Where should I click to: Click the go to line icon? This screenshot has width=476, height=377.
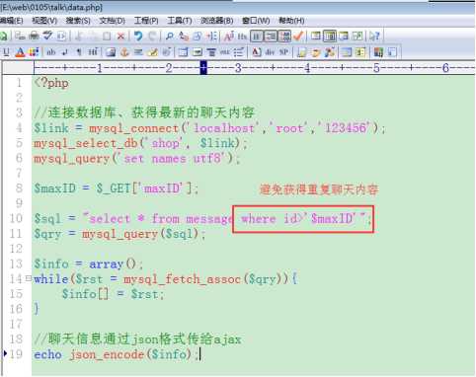point(211,36)
